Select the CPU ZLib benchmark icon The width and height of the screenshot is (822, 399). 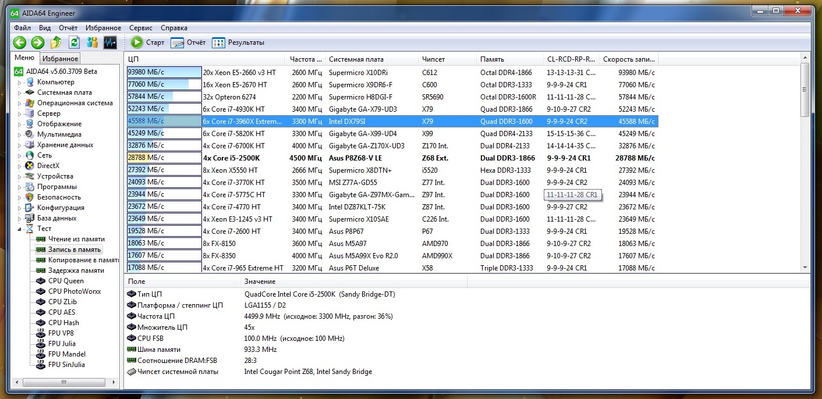click(41, 302)
